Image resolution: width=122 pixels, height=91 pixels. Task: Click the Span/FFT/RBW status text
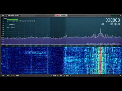point(103,43)
